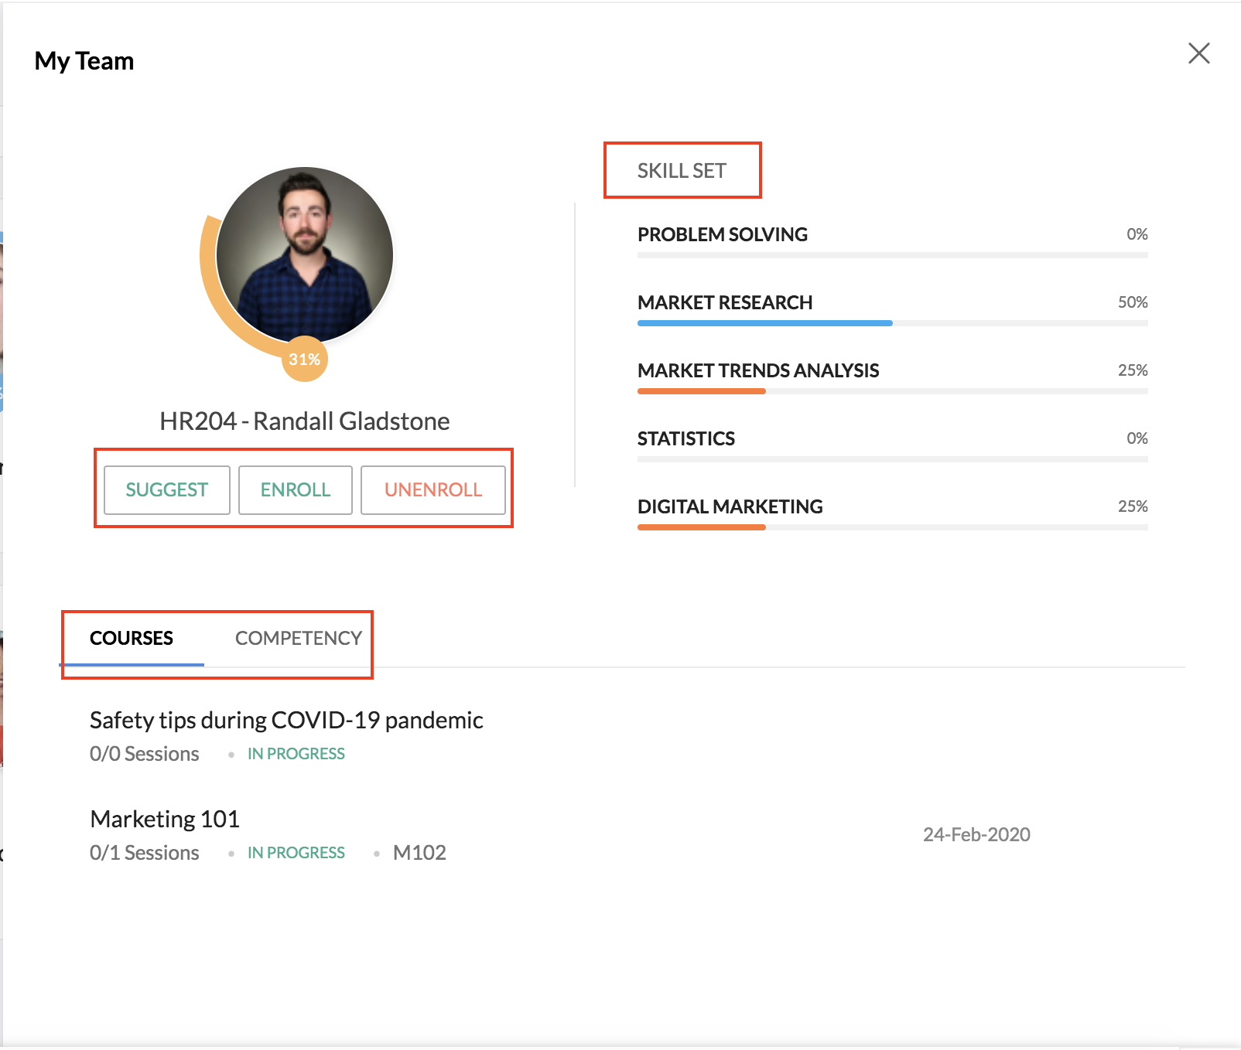1241x1050 pixels.
Task: Click the SKILL SET heading
Action: tap(682, 171)
